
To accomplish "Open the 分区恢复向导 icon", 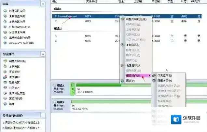I will pos(5,32).
